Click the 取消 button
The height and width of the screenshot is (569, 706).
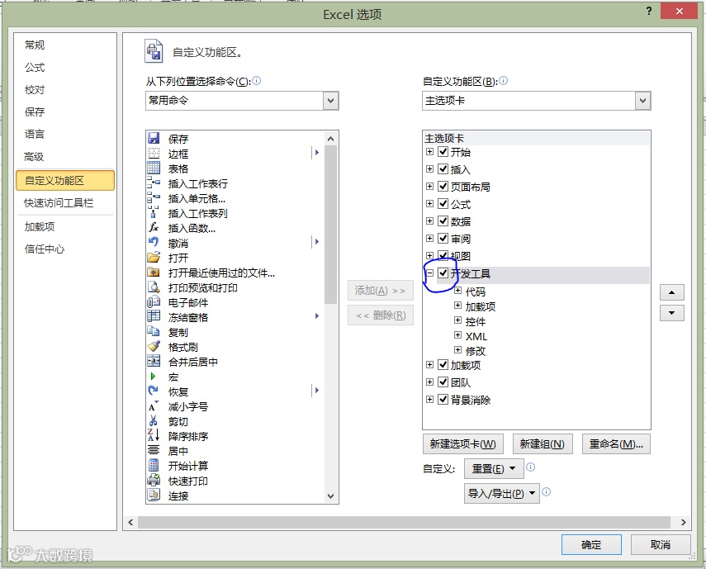660,545
